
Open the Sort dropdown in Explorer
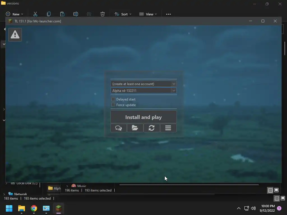coord(123,14)
